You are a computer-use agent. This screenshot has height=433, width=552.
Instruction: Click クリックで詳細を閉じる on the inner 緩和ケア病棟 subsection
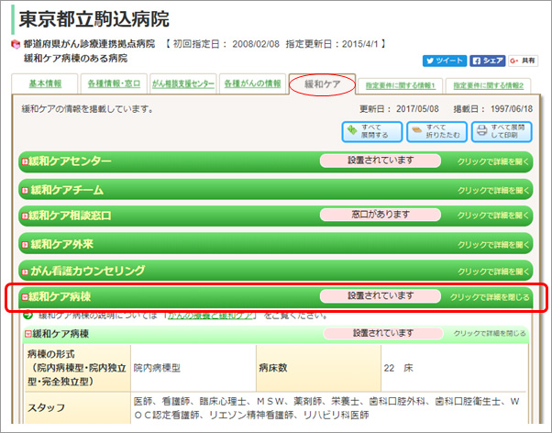490,333
